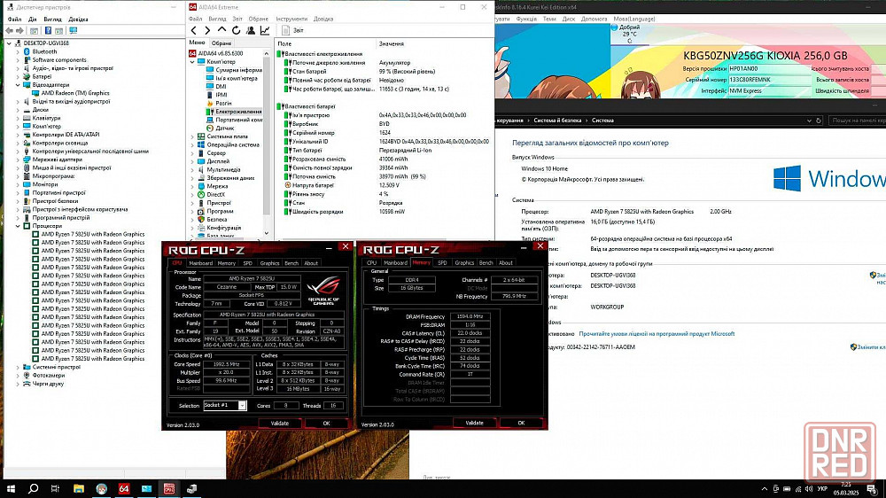886x498 pixels.
Task: Click the УКР language indicator
Action: point(823,489)
